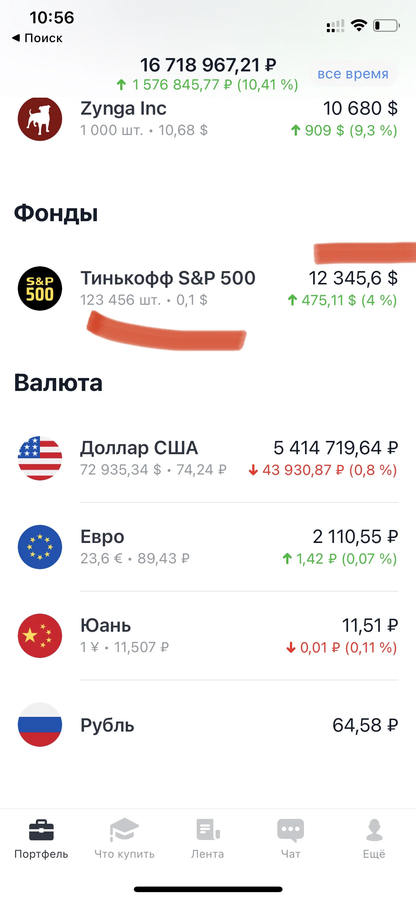The image size is (416, 901).
Task: Tap the Рубль balance row
Action: tap(208, 725)
